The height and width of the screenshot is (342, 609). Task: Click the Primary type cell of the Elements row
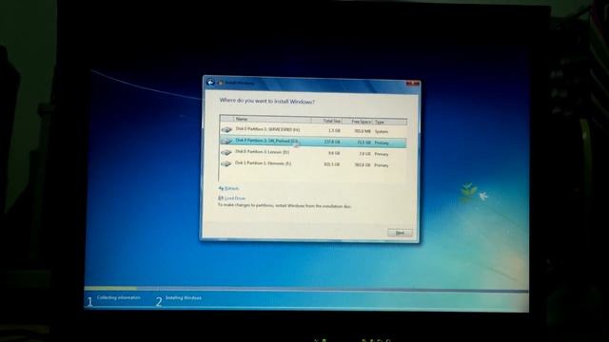click(x=382, y=165)
